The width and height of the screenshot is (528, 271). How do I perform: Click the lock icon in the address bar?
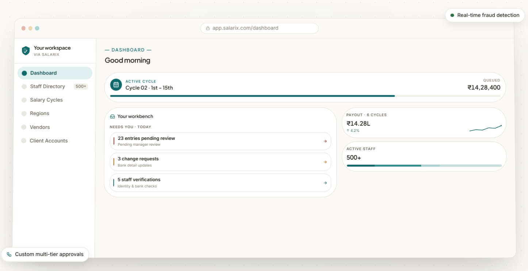[x=208, y=28]
